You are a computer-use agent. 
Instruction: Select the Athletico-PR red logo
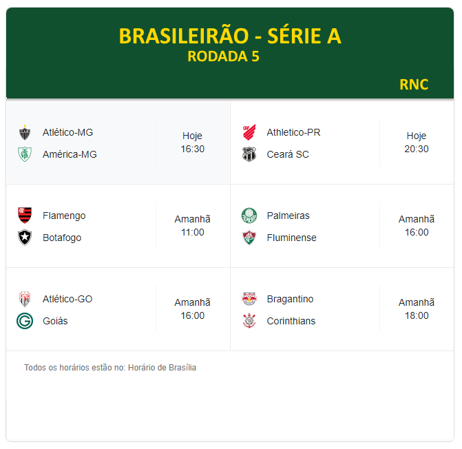point(249,132)
